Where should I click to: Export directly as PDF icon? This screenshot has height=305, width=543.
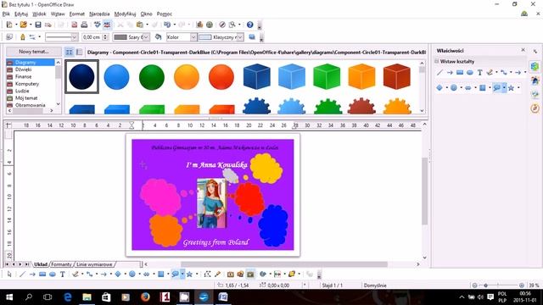pos(74,25)
